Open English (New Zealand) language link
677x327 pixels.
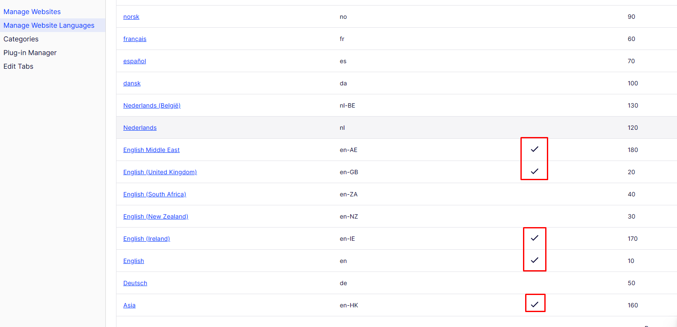(x=156, y=216)
